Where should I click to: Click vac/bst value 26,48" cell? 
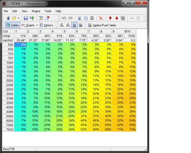click(x=20, y=40)
